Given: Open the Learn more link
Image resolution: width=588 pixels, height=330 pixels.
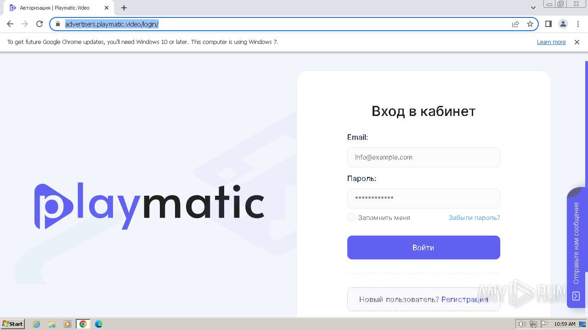Looking at the screenshot, I should point(551,42).
